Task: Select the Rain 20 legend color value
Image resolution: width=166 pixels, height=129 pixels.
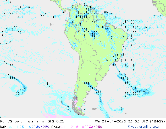Action: point(34,127)
